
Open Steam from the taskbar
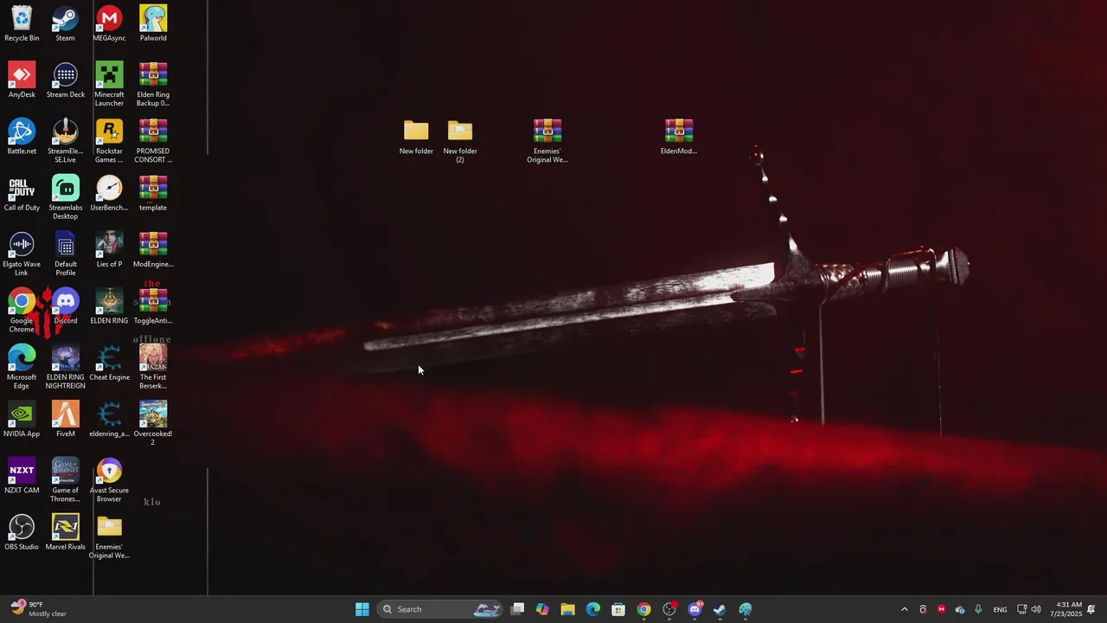[720, 609]
